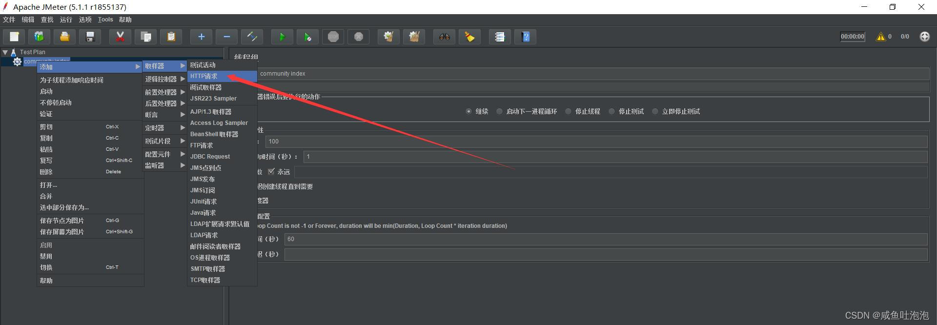This screenshot has width=937, height=325.
Task: Open Search with binoculars icon
Action: [x=444, y=37]
